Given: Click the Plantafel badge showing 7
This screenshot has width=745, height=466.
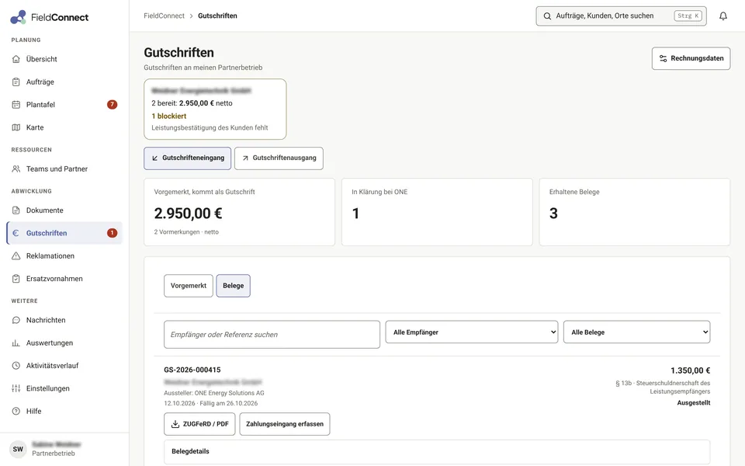Looking at the screenshot, I should pyautogui.click(x=112, y=105).
